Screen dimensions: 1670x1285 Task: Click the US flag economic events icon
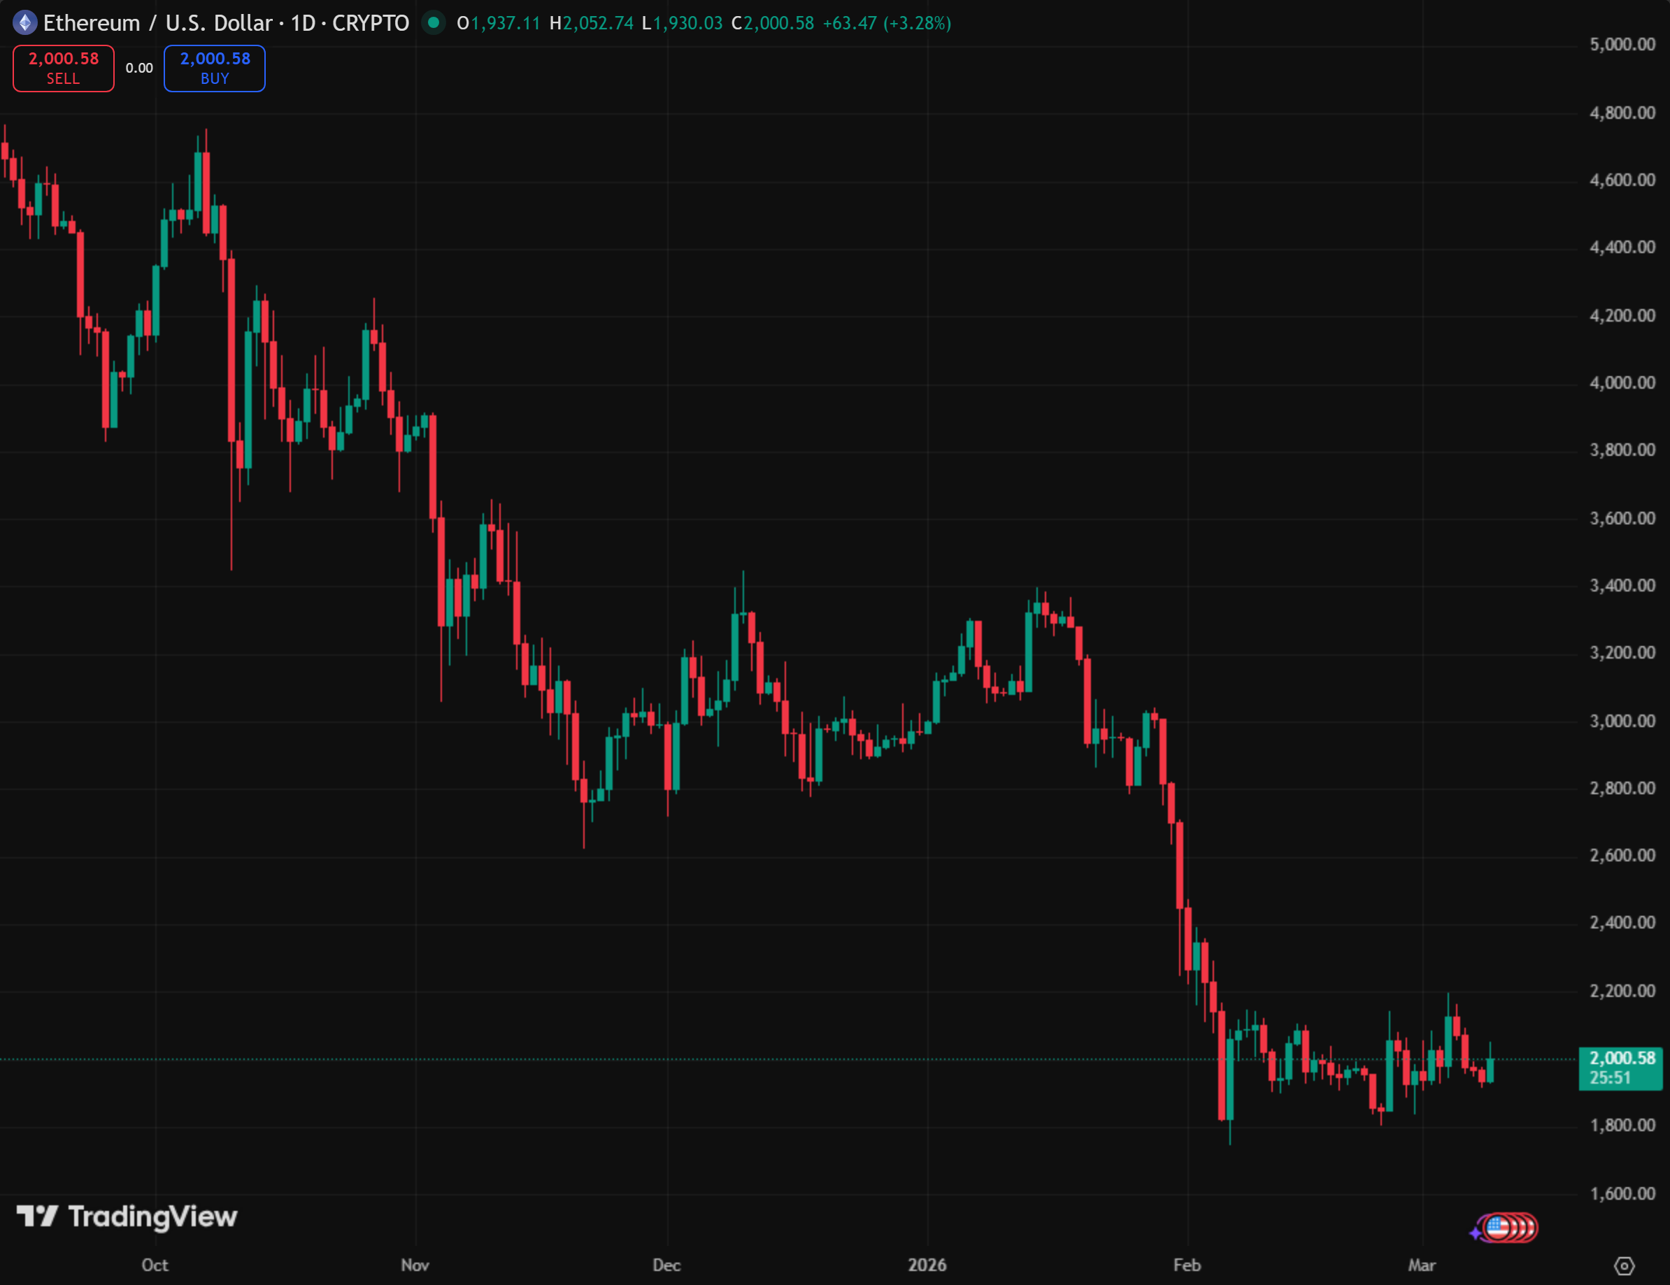[1497, 1228]
